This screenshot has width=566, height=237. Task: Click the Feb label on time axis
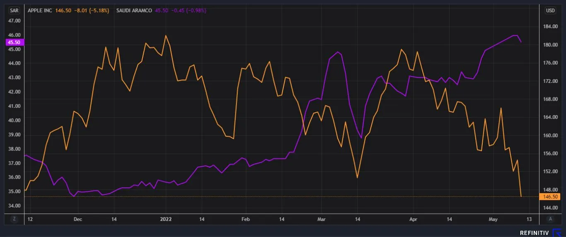click(246, 219)
